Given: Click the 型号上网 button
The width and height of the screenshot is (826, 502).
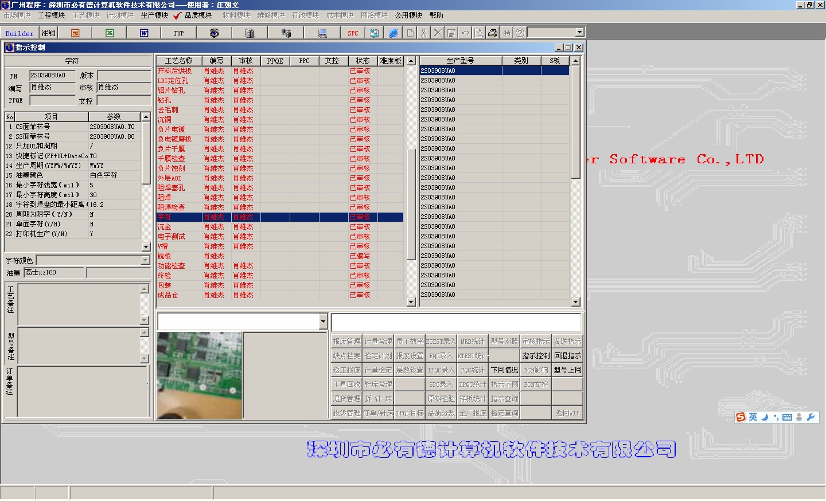Looking at the screenshot, I should tap(567, 370).
